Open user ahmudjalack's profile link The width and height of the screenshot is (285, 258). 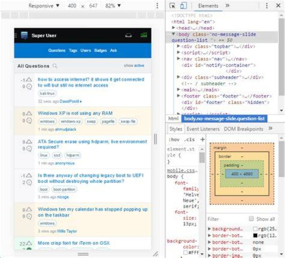66,129
